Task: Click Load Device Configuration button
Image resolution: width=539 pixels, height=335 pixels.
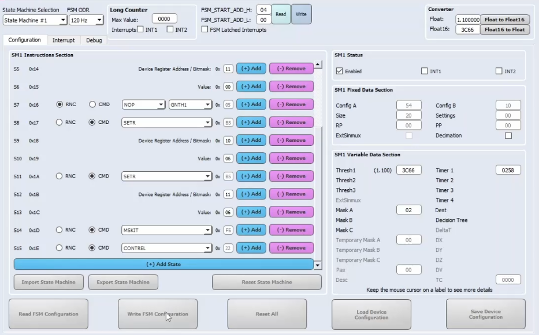Action: (371, 314)
